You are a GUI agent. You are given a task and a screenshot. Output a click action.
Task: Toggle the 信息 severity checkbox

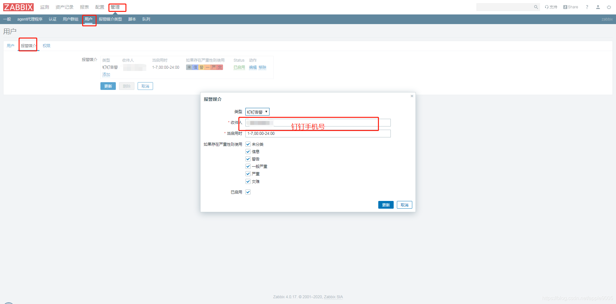point(248,152)
